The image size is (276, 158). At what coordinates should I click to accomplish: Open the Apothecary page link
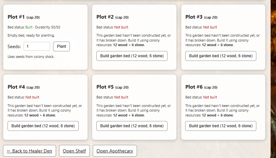(x=115, y=151)
